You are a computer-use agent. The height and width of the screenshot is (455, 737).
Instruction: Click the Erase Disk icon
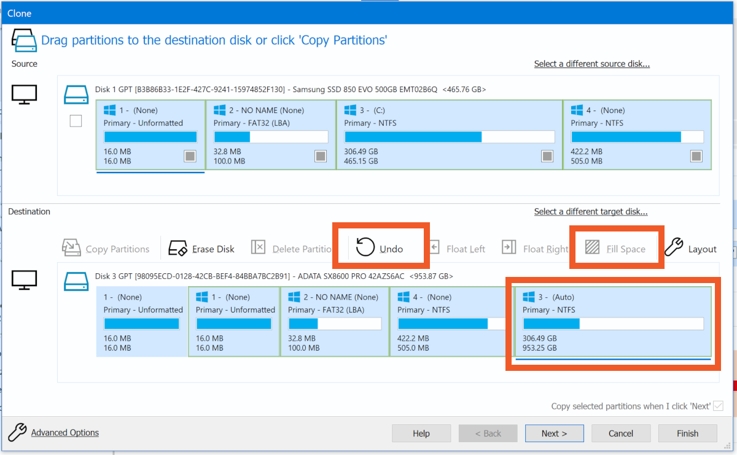[177, 248]
